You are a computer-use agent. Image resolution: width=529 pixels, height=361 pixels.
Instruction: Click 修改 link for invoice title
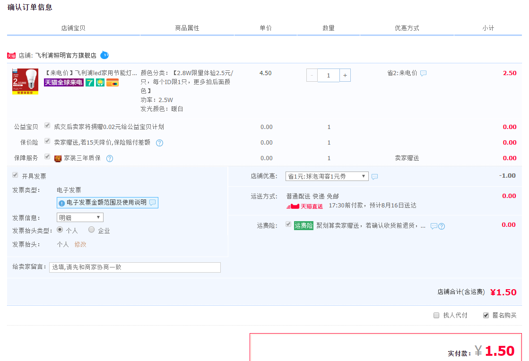coord(80,244)
